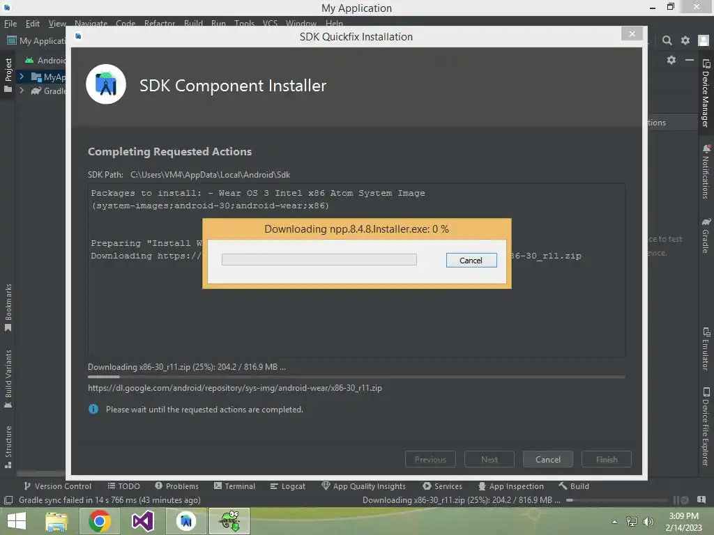Viewport: 714px width, 535px height.
Task: Click the Gradle sync failed status message
Action: click(x=109, y=500)
